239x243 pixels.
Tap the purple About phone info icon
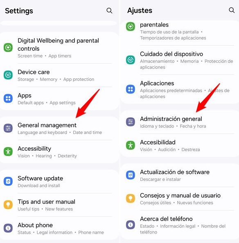(8, 228)
